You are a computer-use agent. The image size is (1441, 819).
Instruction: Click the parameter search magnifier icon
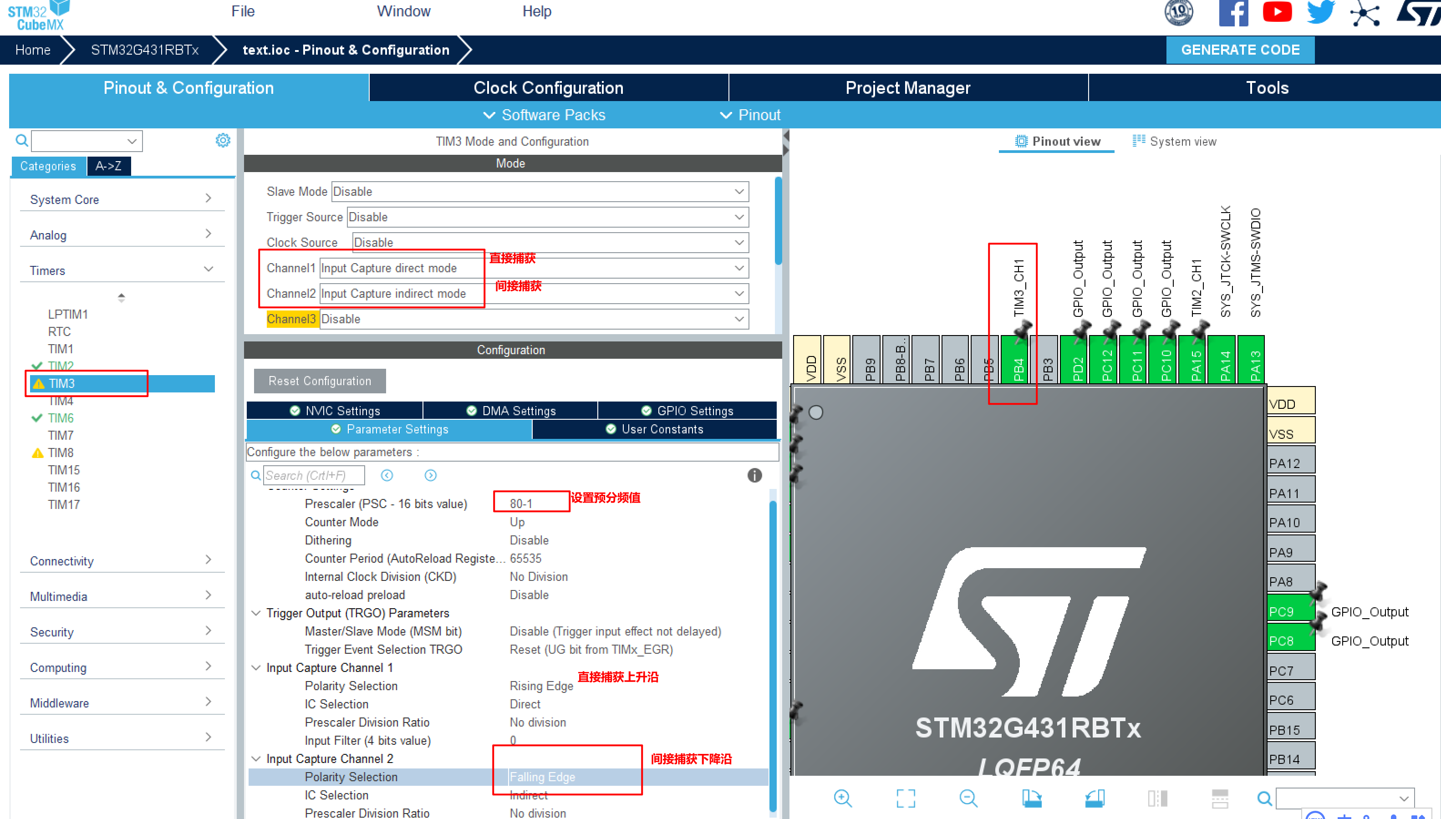[256, 475]
